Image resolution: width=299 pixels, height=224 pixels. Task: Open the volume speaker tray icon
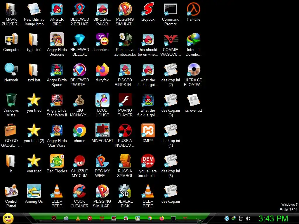tap(248, 218)
